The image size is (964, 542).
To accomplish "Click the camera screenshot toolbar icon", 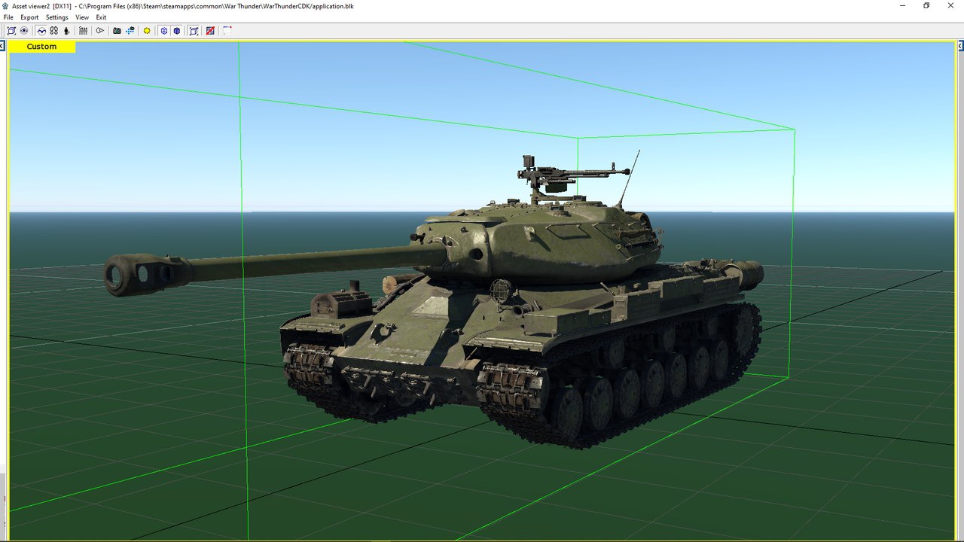I will tap(117, 31).
